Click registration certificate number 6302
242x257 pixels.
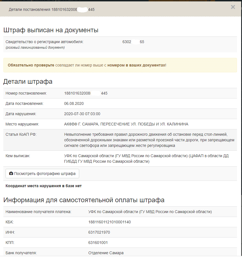pyautogui.click(x=133, y=42)
